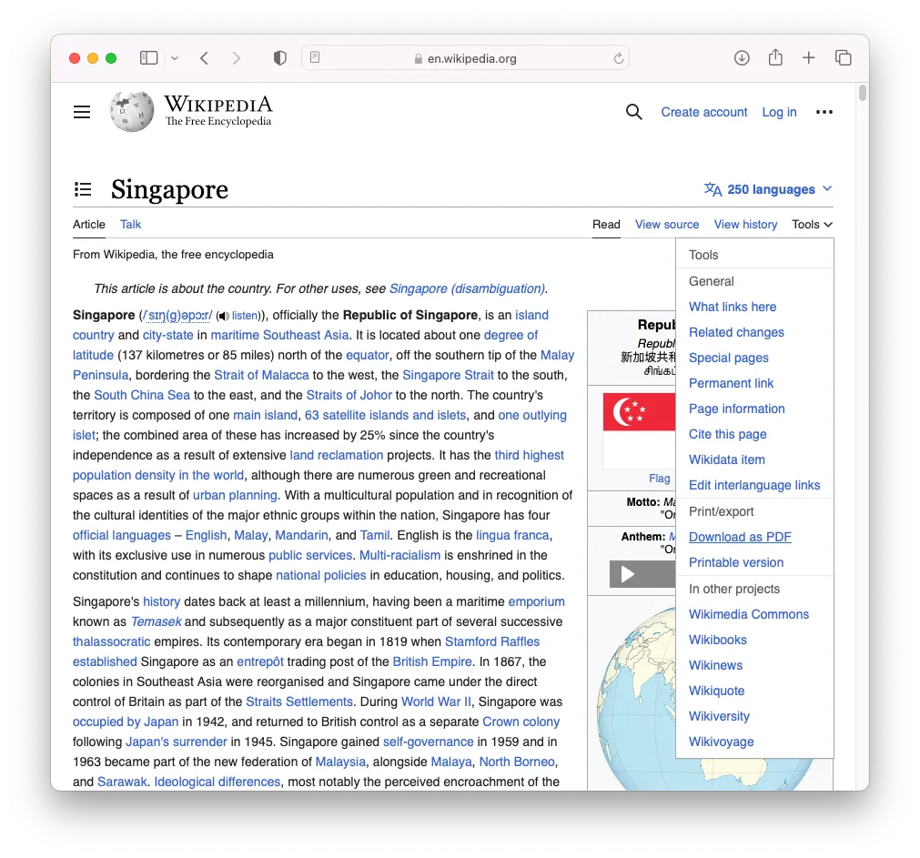Collapse the Tools dropdown menu
Screen dimensions: 920x858
[812, 224]
